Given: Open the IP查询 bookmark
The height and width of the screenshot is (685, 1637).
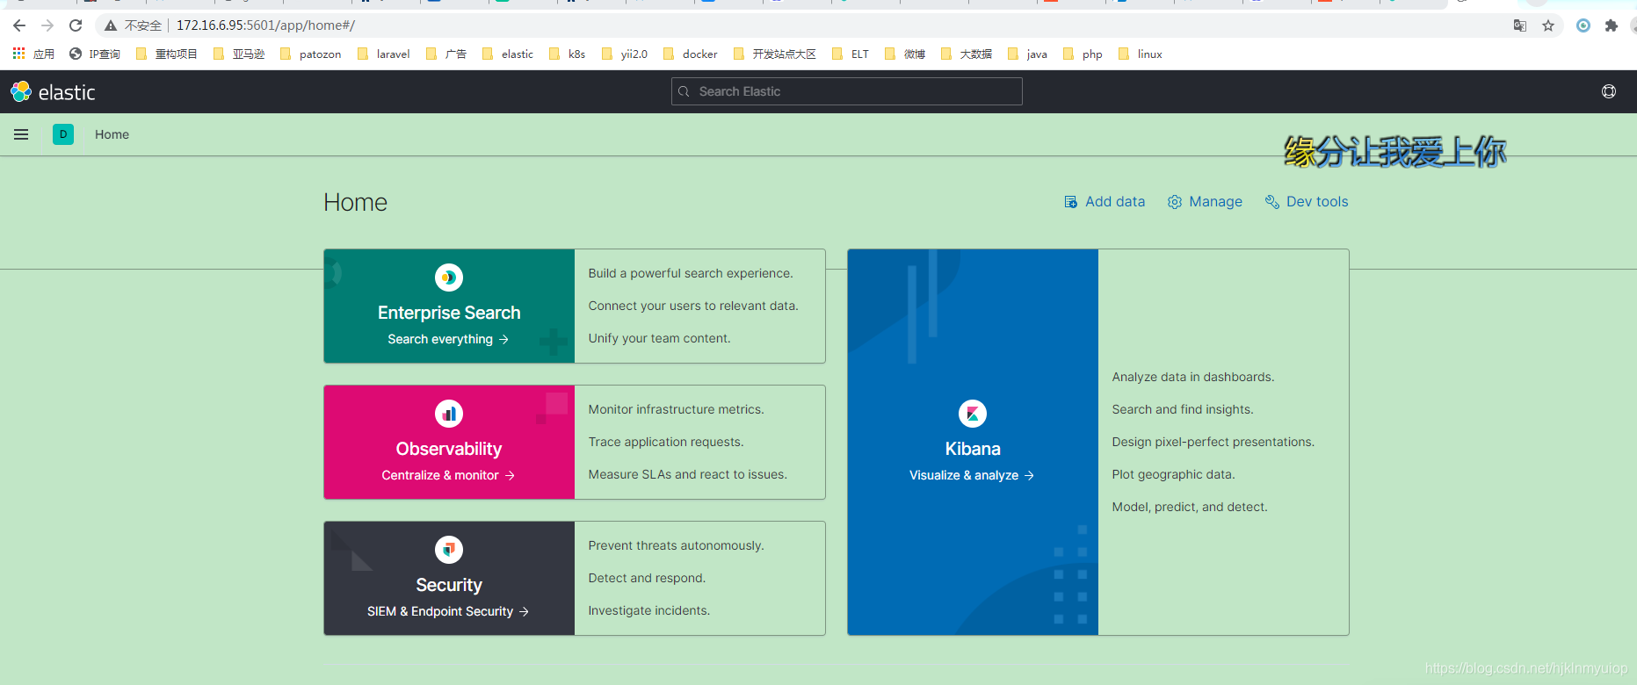Looking at the screenshot, I should click(95, 54).
